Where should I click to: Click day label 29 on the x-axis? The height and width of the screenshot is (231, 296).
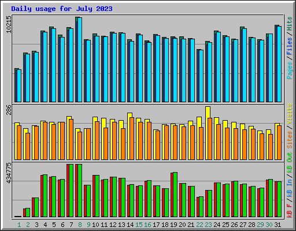click(260, 225)
